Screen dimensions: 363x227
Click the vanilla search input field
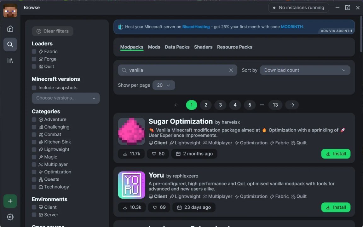coord(177,70)
